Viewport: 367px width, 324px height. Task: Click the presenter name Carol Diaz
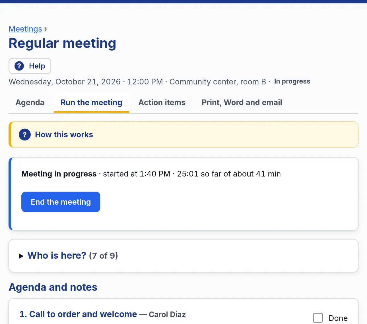click(167, 315)
